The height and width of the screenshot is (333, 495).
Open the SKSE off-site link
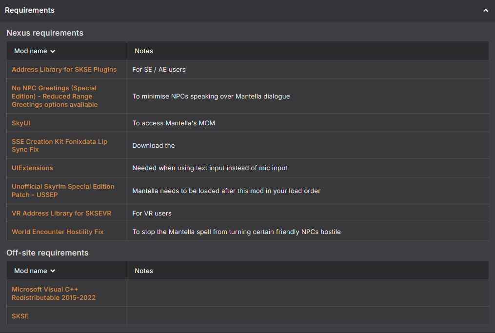click(x=20, y=316)
